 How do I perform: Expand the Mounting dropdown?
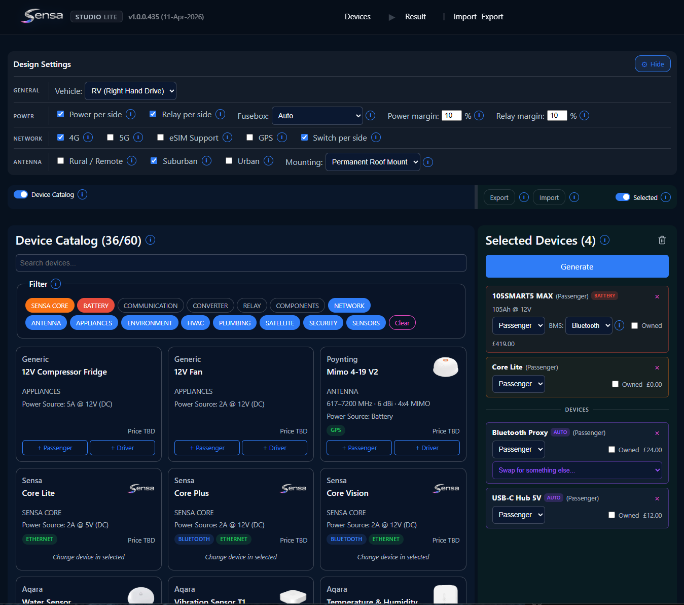pyautogui.click(x=372, y=162)
